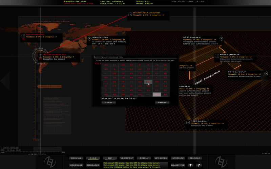Open the Retina scan tool
This screenshot has height=169, width=271.
144,158
